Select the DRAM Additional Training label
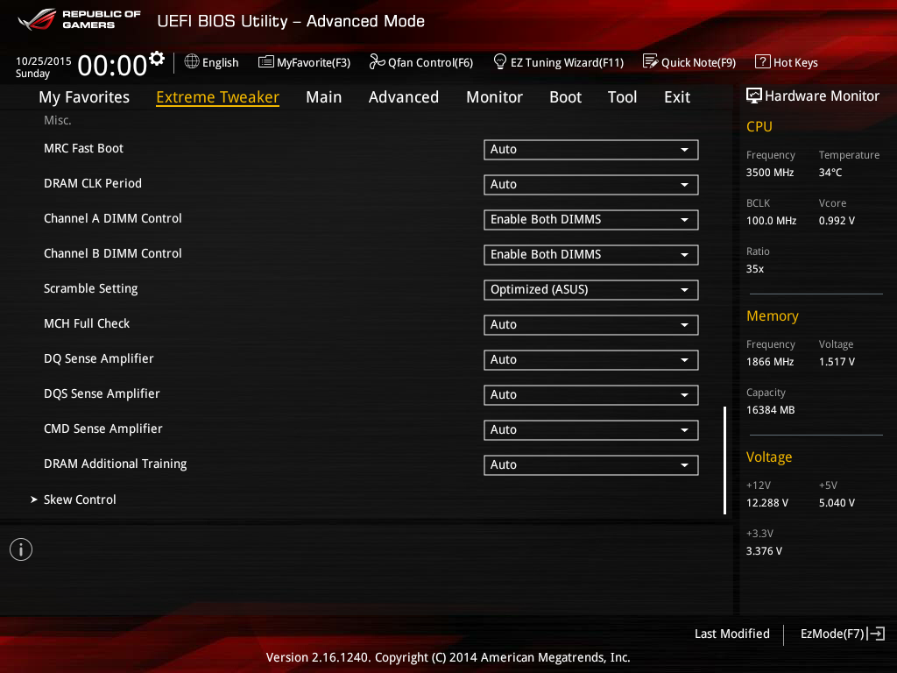Image resolution: width=897 pixels, height=673 pixels. click(x=116, y=464)
